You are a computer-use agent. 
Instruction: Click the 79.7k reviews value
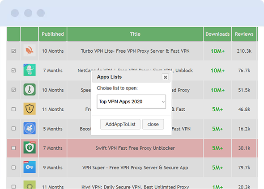coord(244,168)
